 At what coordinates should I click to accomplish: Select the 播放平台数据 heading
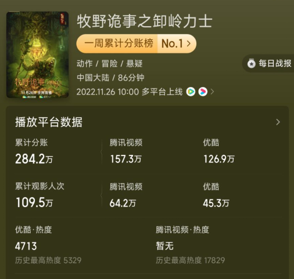click(49, 122)
